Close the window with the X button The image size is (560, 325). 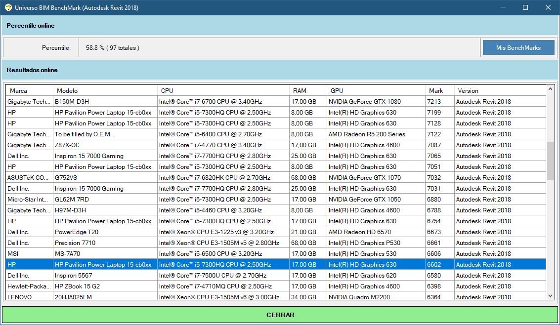pos(548,7)
